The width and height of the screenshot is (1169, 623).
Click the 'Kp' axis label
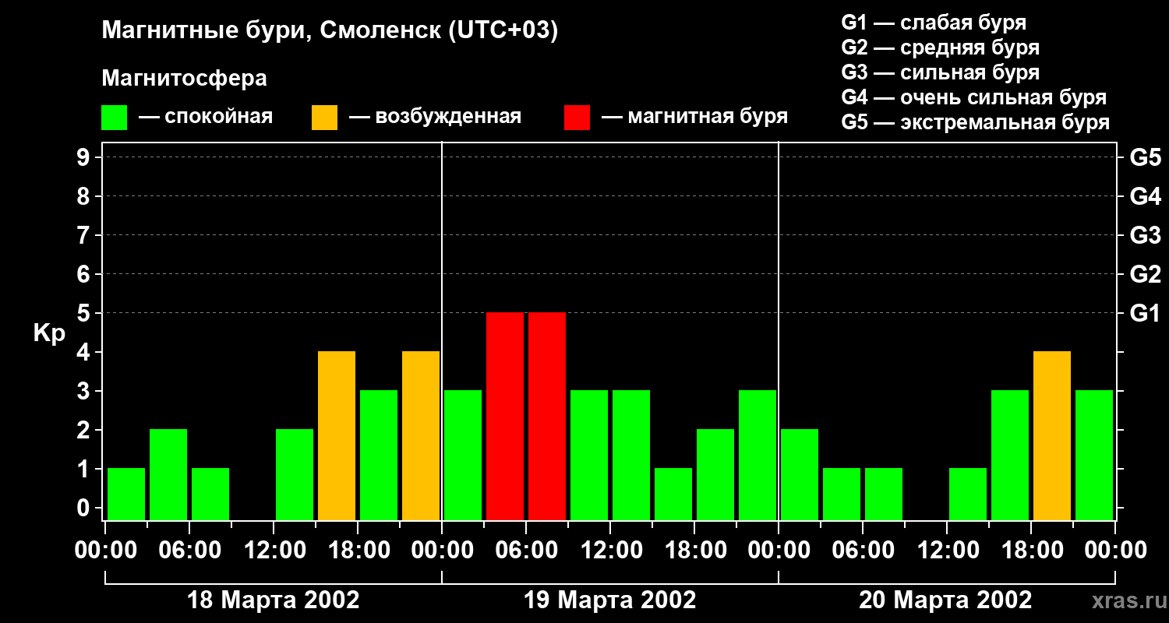[x=50, y=333]
